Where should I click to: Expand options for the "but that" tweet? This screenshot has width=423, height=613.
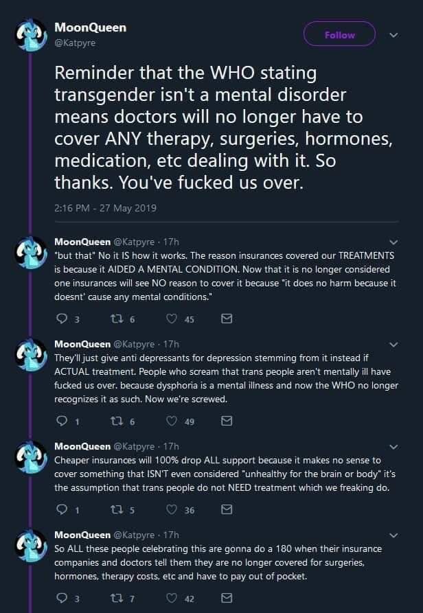point(393,242)
